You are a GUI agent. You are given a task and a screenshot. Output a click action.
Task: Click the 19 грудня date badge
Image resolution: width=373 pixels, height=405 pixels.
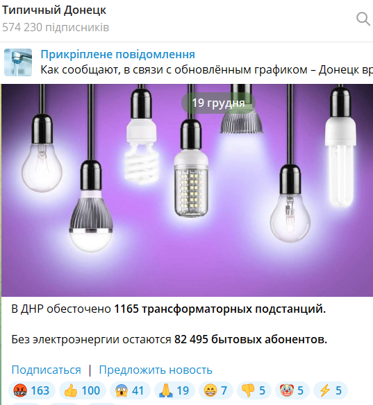[x=218, y=103]
